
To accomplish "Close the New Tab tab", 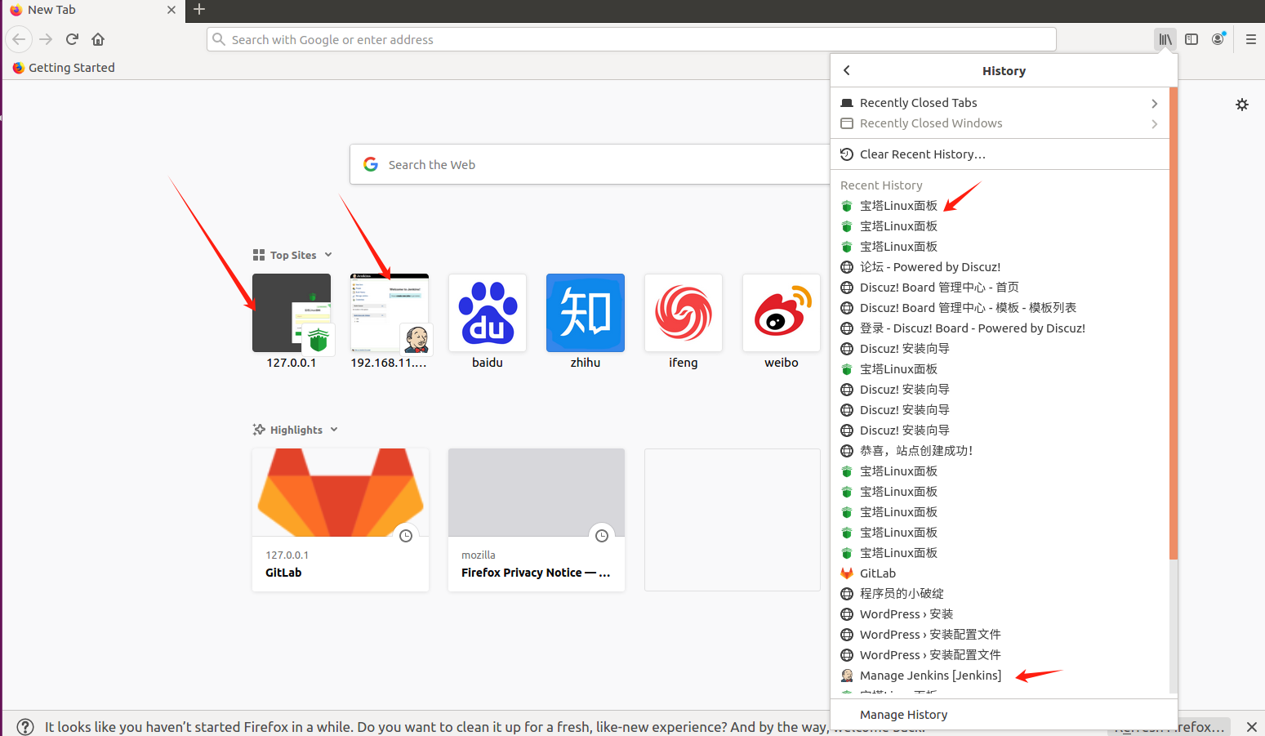I will tap(171, 10).
